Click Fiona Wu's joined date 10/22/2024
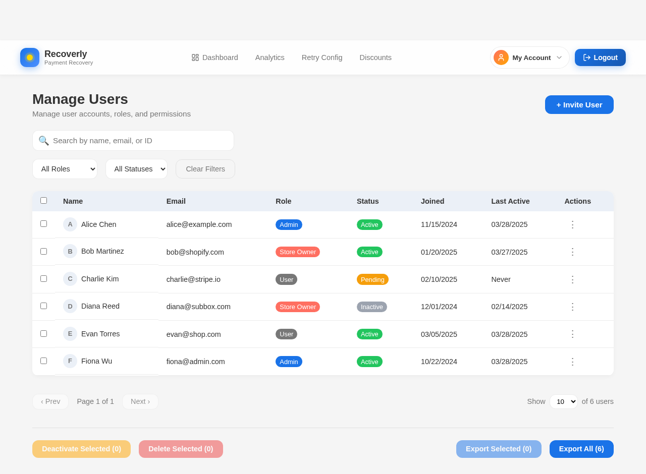This screenshot has width=646, height=474. coord(439,362)
